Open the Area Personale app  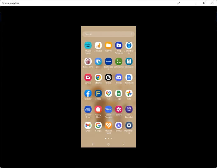coord(119,45)
